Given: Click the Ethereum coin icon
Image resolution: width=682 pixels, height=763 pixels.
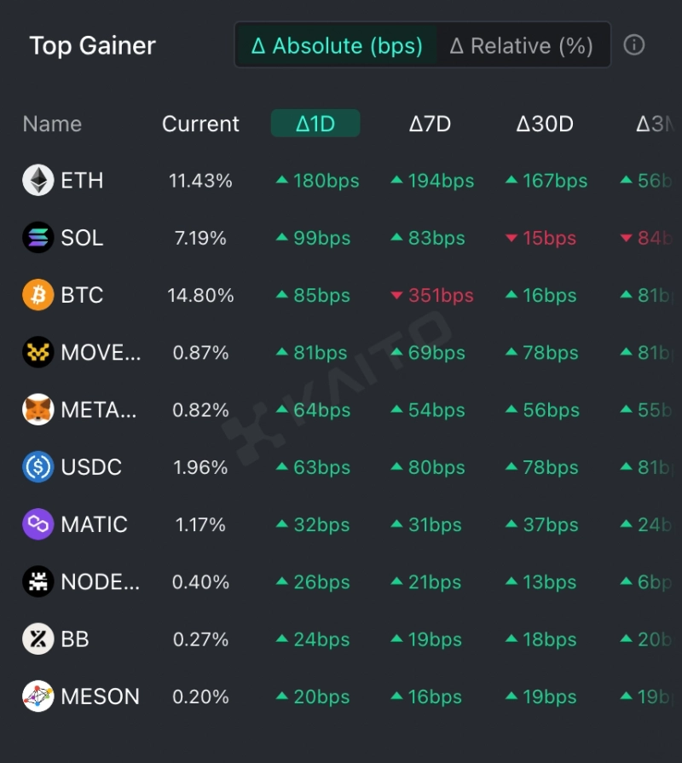Looking at the screenshot, I should coord(38,181).
